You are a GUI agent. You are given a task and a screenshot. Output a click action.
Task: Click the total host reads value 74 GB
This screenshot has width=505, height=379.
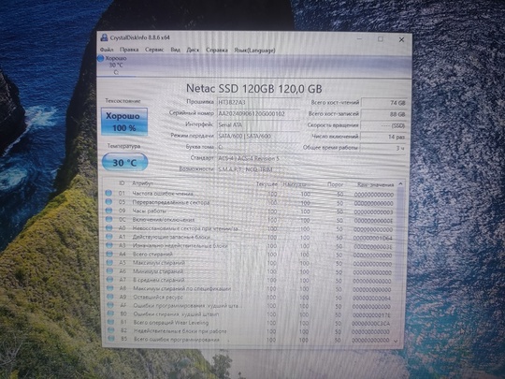click(383, 103)
